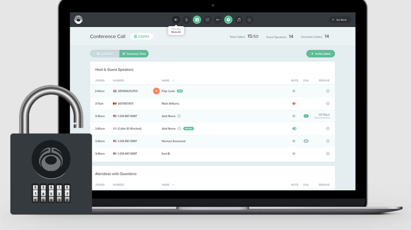Click the Invite Users button
The height and width of the screenshot is (230, 411).
pyautogui.click(x=321, y=54)
